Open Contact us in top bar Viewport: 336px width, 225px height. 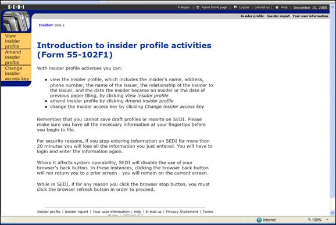[x=262, y=8]
